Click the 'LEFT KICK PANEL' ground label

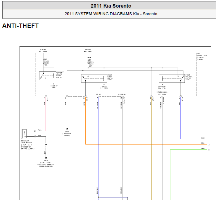(x=67, y=133)
